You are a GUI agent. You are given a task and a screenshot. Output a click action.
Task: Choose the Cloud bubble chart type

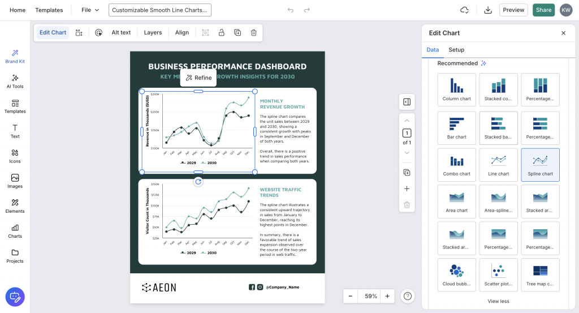[456, 275]
